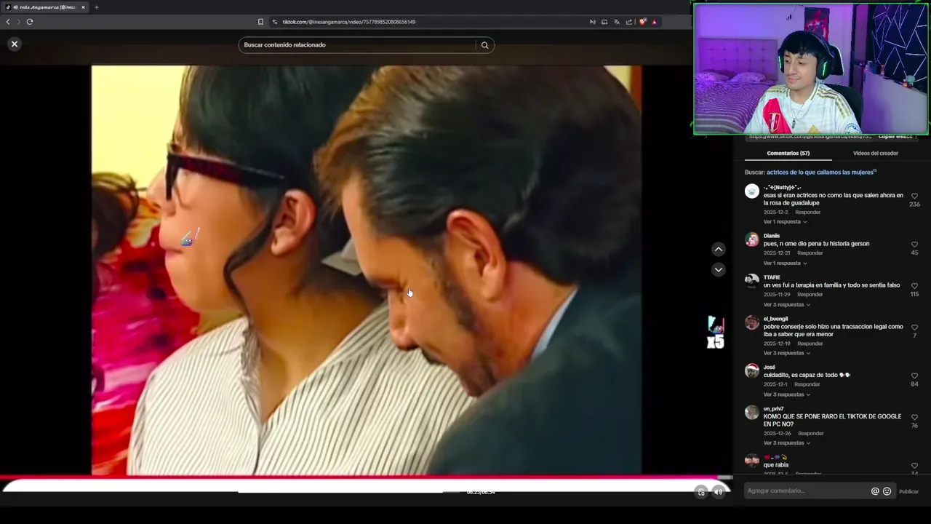Close the Inés Angamarca browser tab
The image size is (931, 524).
pos(83,7)
